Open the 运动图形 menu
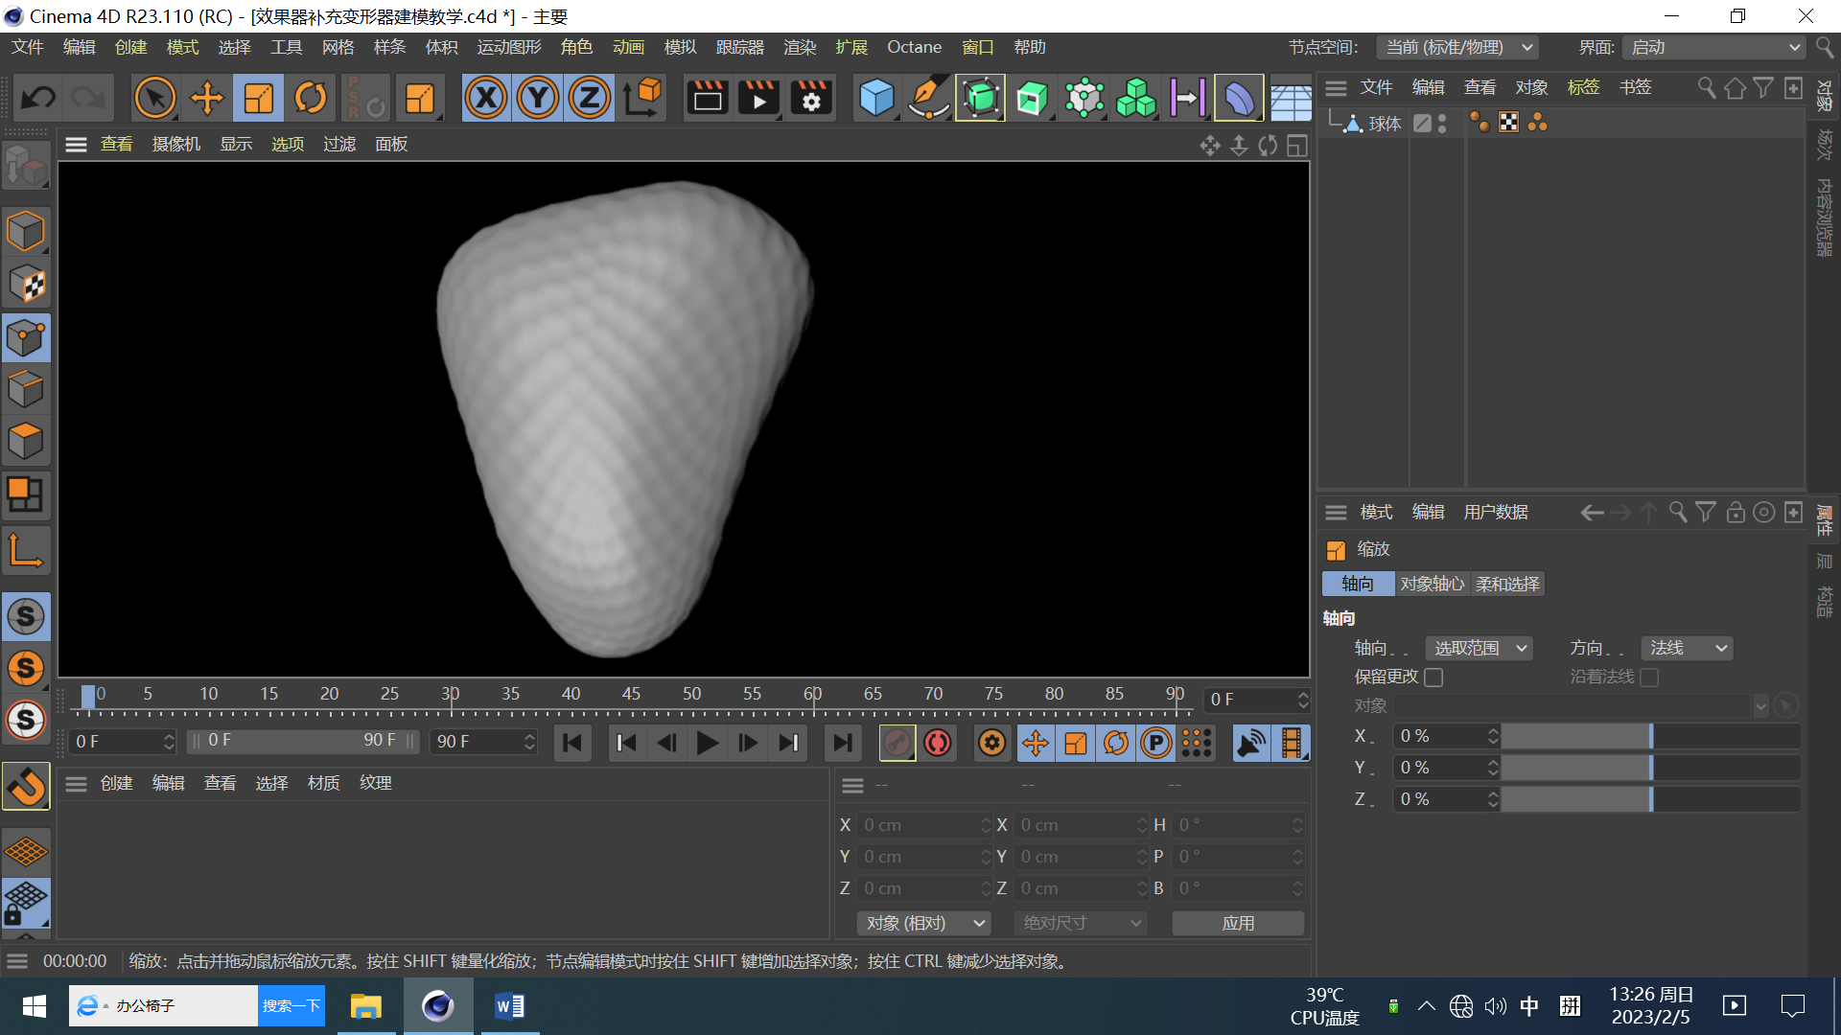The width and height of the screenshot is (1841, 1035). click(x=509, y=47)
